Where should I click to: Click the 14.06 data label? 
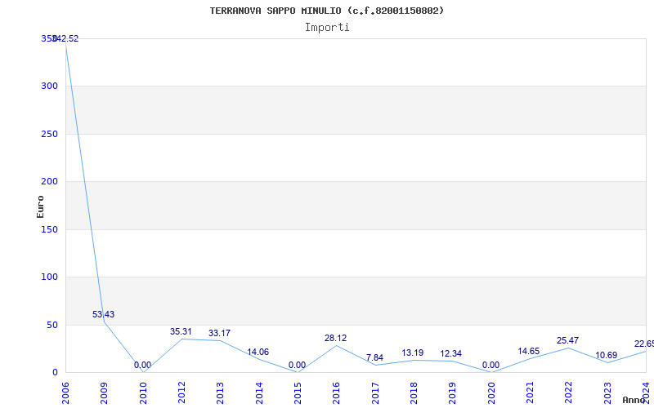point(258,353)
